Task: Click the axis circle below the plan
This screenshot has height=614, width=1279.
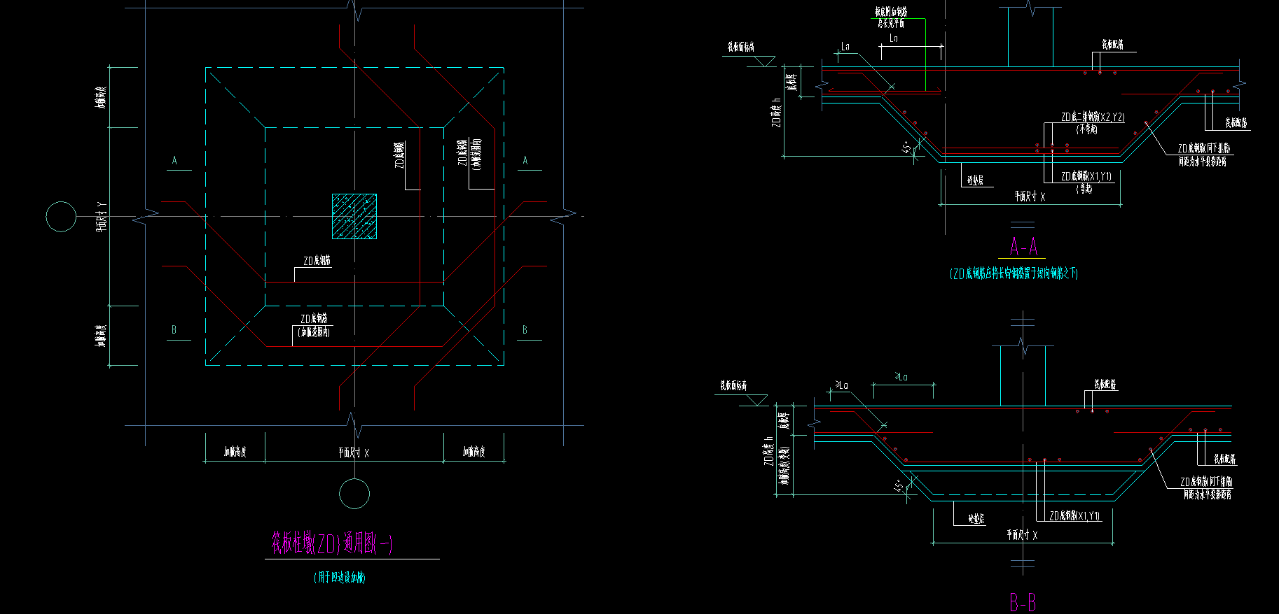Action: point(354,494)
